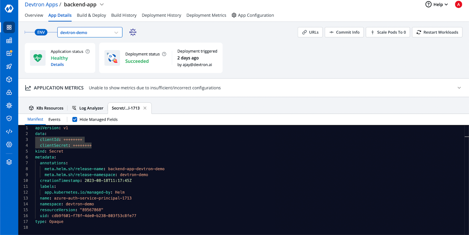
Task: Open the Jobs table sidebar icon
Action: 9,40
